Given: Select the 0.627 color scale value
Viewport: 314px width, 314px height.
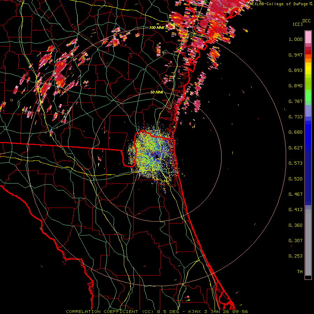Looking at the screenshot, I should tap(296, 148).
